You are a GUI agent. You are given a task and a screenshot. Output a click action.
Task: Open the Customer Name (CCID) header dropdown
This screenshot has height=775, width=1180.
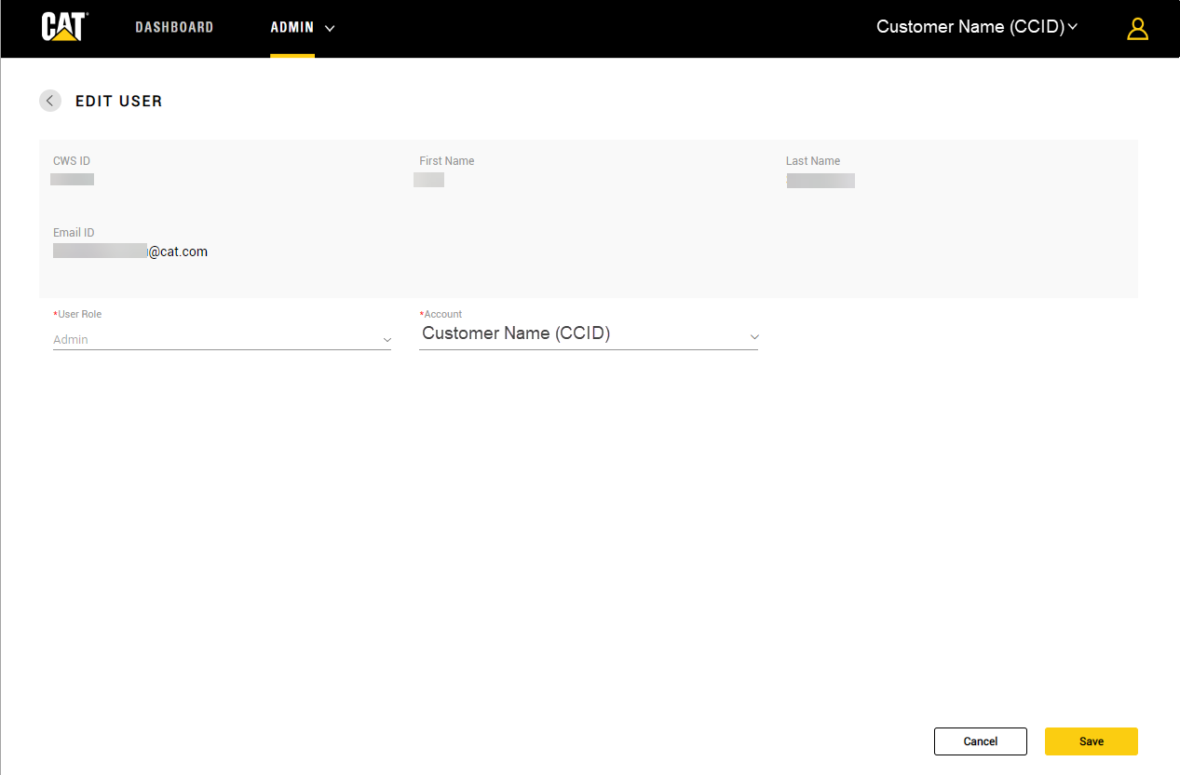(970, 27)
